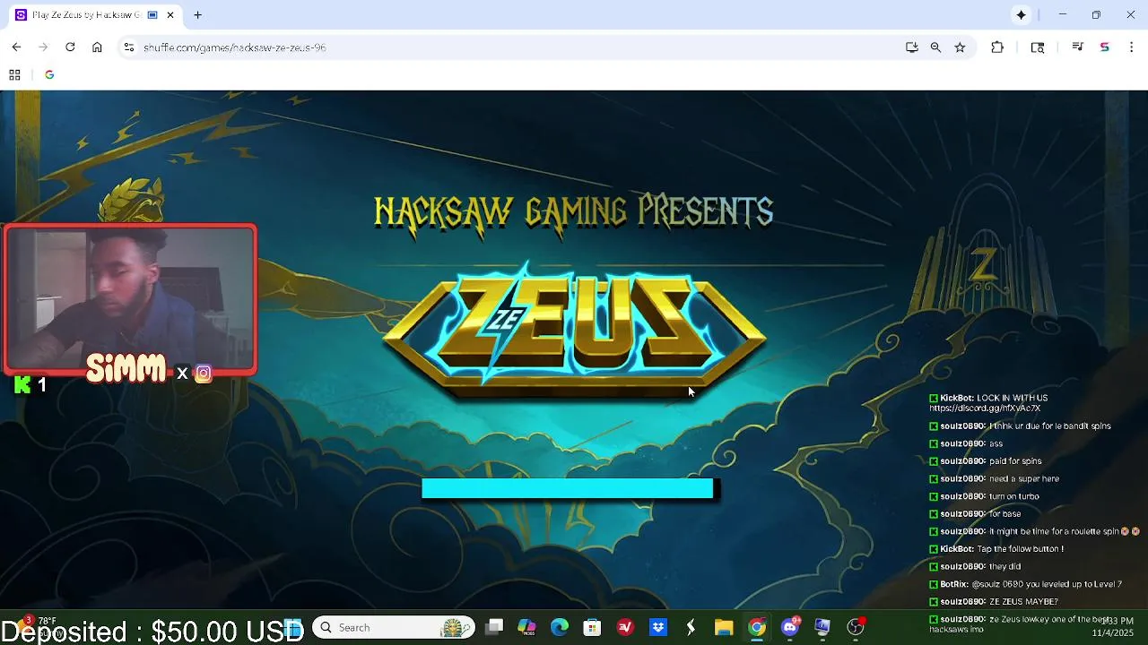Open Microsoft Store from taskbar
1148x645 pixels.
pyautogui.click(x=592, y=628)
